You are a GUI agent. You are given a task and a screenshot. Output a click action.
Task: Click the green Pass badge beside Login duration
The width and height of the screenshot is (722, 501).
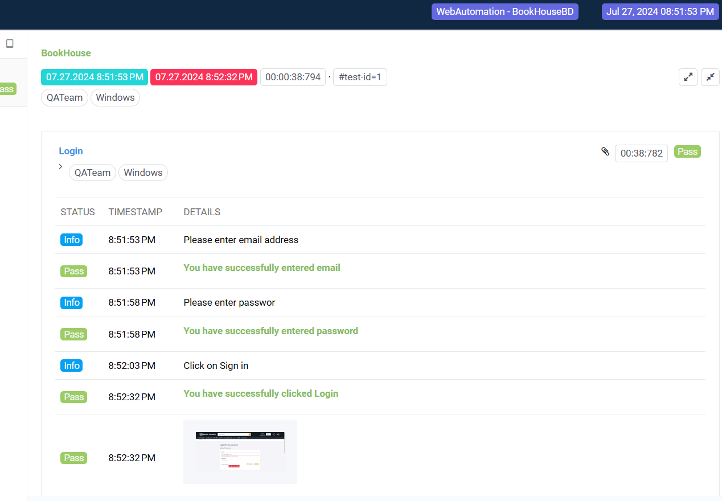click(687, 151)
